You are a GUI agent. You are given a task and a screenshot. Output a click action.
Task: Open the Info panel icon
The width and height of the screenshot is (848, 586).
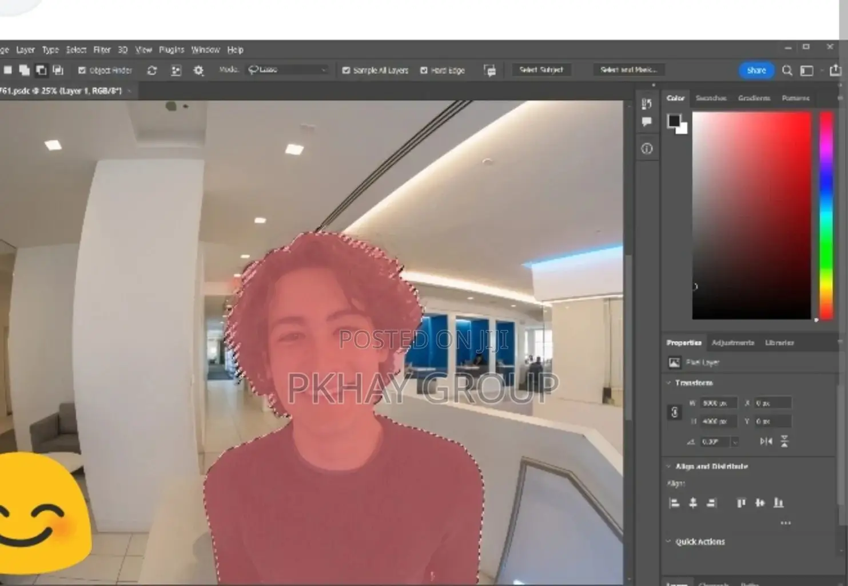[647, 149]
